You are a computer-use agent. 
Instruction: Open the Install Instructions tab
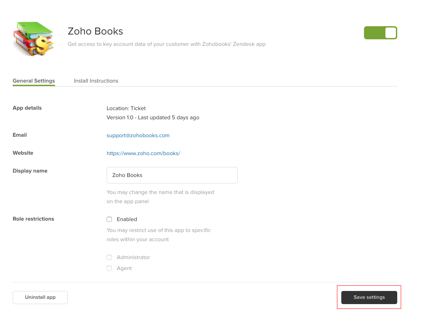pyautogui.click(x=96, y=81)
